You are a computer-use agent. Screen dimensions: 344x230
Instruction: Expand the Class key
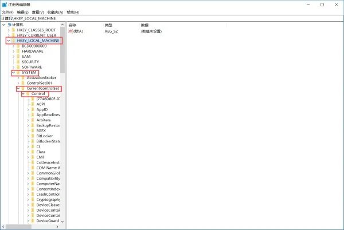[28, 152]
